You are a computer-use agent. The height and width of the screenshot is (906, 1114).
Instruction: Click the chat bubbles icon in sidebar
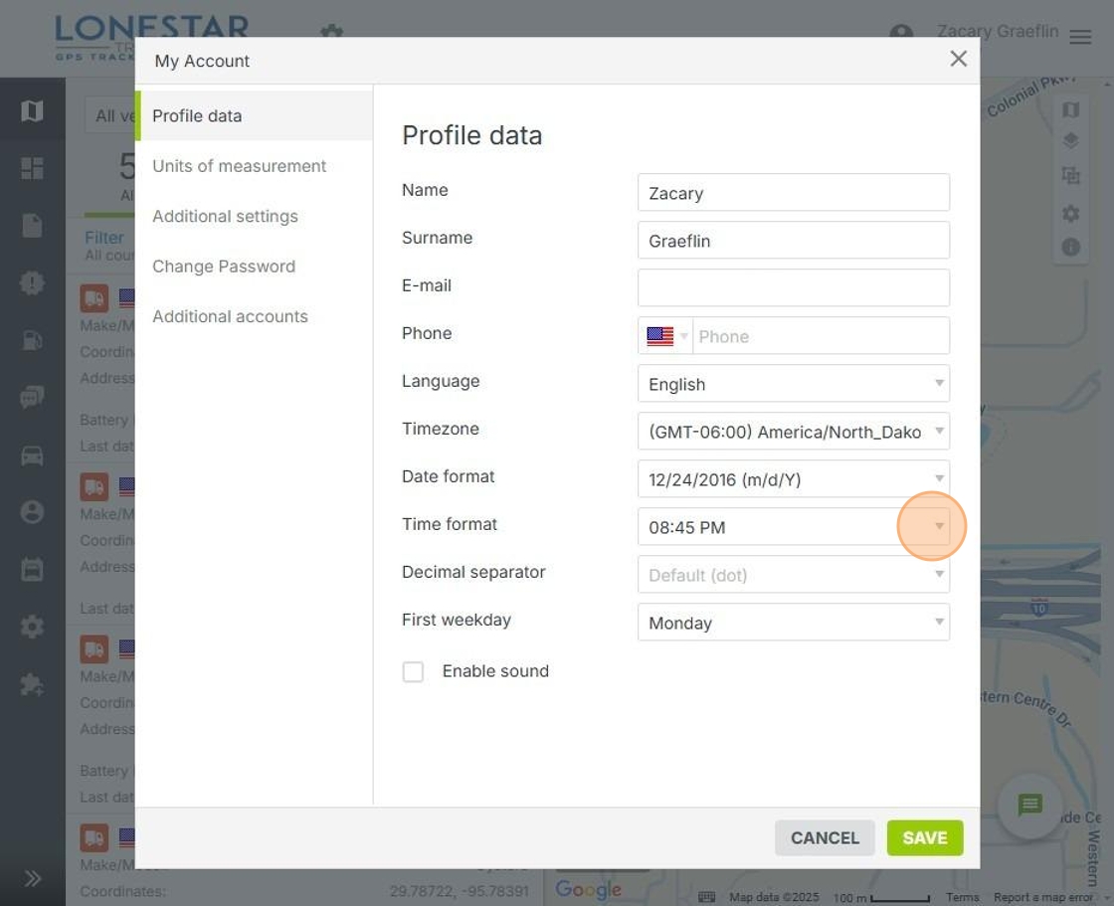tap(32, 398)
